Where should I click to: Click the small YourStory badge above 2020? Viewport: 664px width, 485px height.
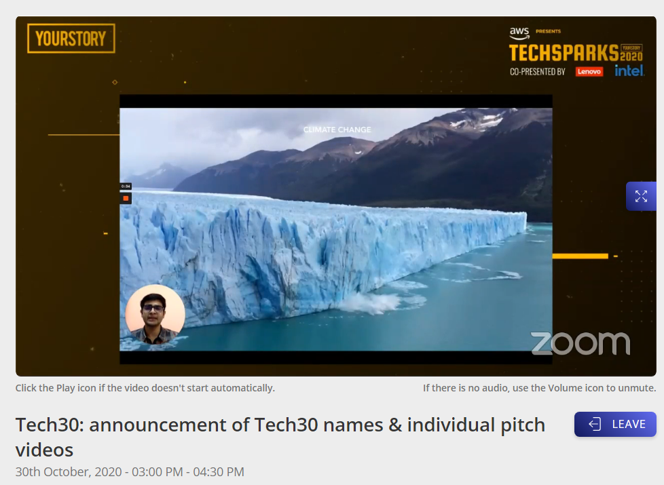631,48
